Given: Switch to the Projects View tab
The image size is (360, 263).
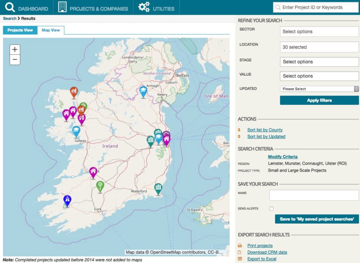Looking at the screenshot, I should pos(20,30).
